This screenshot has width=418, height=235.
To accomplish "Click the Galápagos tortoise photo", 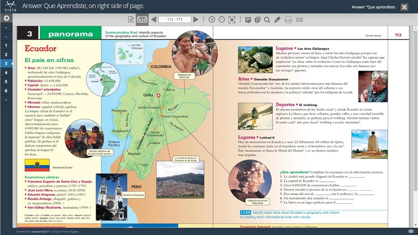I will [255, 60].
